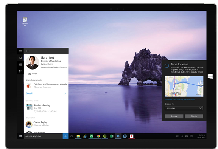218x149 pixels.
Task: Click the Garth fort name heading
Action: (x=47, y=57)
